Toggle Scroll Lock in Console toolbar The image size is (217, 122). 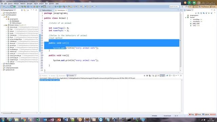(x=156, y=76)
